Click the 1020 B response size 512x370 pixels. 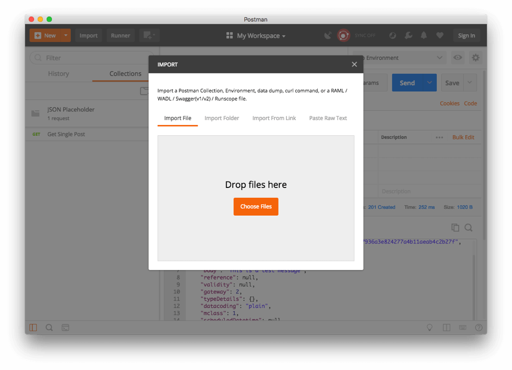(465, 207)
